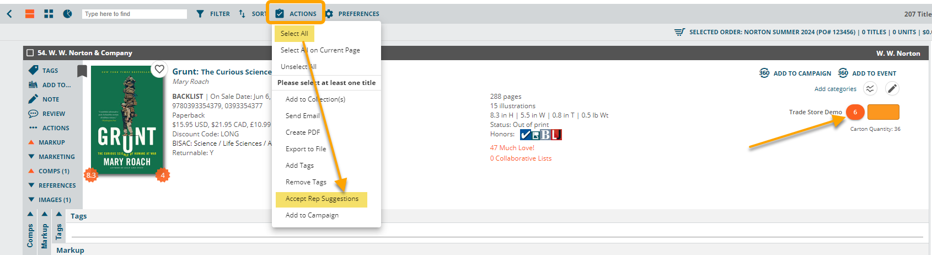Open the Grunt book cover thumbnail

[x=127, y=121]
